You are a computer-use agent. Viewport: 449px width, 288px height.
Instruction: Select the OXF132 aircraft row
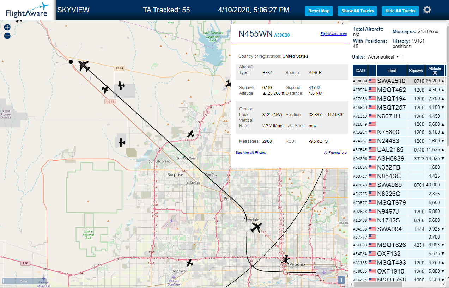(399, 254)
